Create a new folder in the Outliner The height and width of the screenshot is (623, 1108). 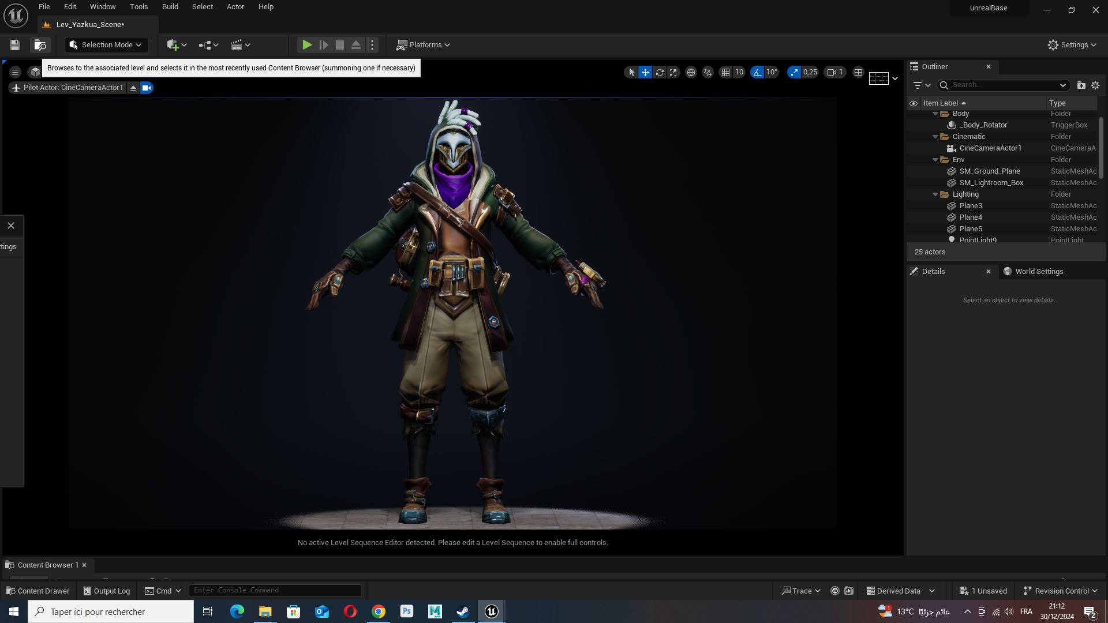coord(1081,85)
